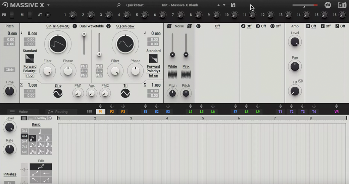Image resolution: width=349 pixels, height=184 pixels.
Task: Select the T1 tracker tab
Action: (x=280, y=112)
